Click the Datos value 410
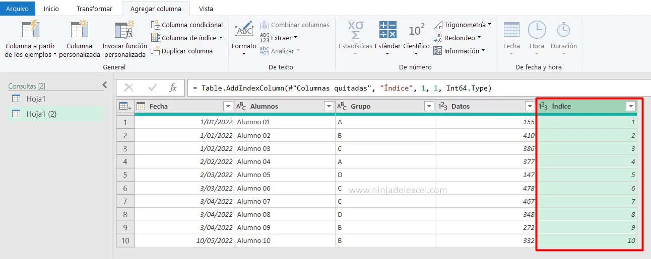The height and width of the screenshot is (259, 651). [x=486, y=135]
